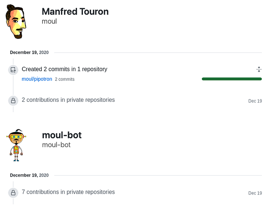Click the smaller moul-bot username text
The height and width of the screenshot is (220, 269).
click(x=56, y=145)
